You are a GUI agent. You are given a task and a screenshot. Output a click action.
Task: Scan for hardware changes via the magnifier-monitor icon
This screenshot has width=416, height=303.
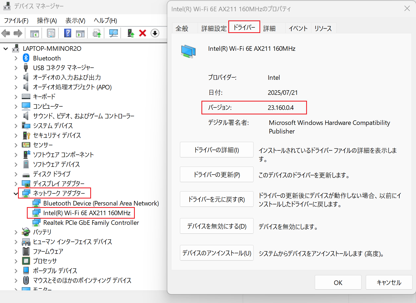(114, 33)
